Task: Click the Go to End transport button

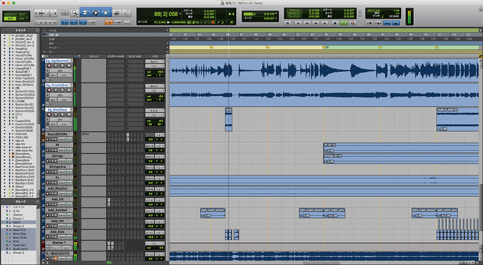Action: click(325, 23)
